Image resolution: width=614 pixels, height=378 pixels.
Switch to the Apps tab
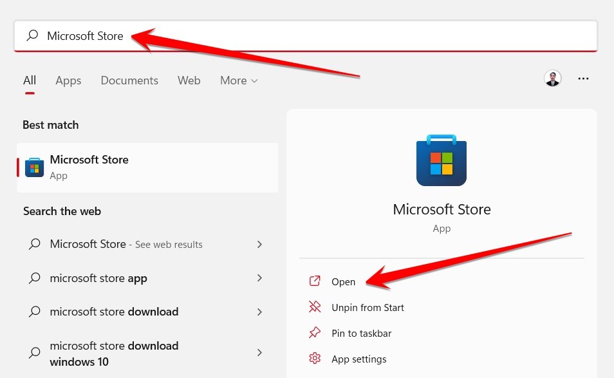coord(68,80)
